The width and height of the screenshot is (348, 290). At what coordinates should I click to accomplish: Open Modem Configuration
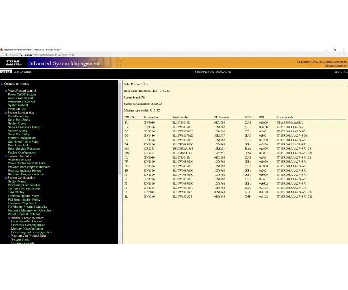[22, 138]
